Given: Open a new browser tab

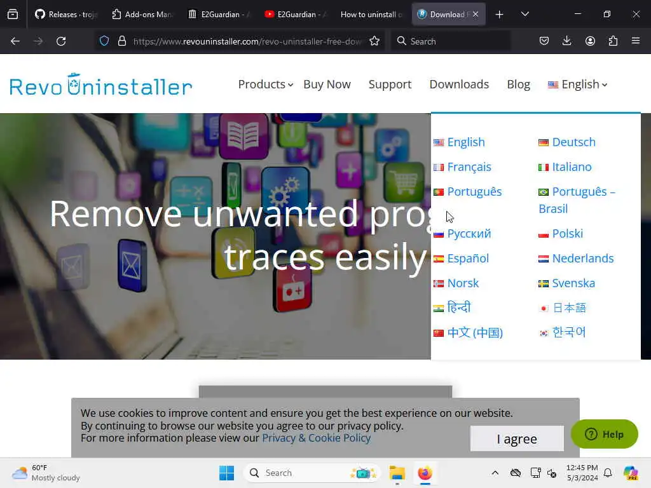Looking at the screenshot, I should click(x=500, y=15).
